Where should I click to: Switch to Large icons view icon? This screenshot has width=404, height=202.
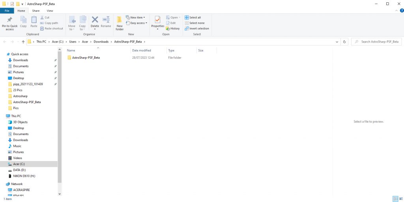pyautogui.click(x=401, y=199)
